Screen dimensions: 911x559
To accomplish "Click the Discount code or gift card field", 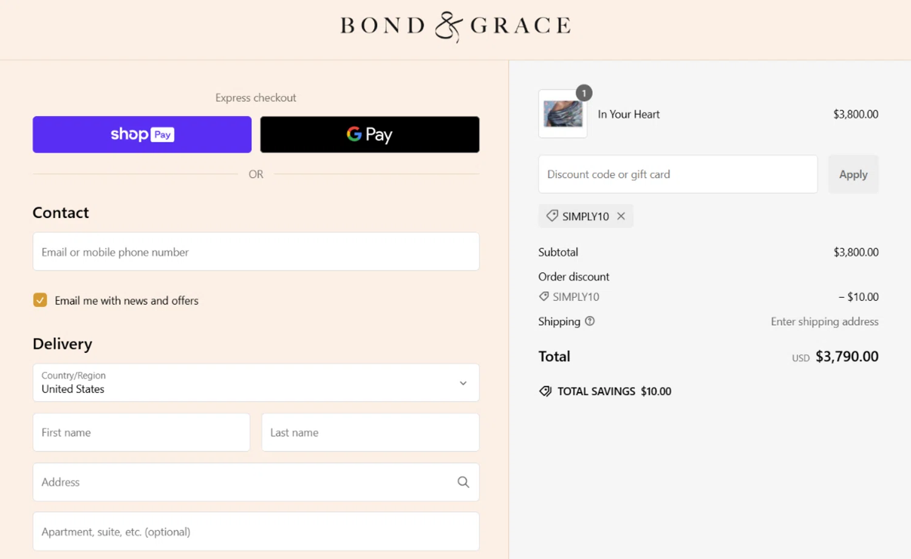I will click(678, 174).
